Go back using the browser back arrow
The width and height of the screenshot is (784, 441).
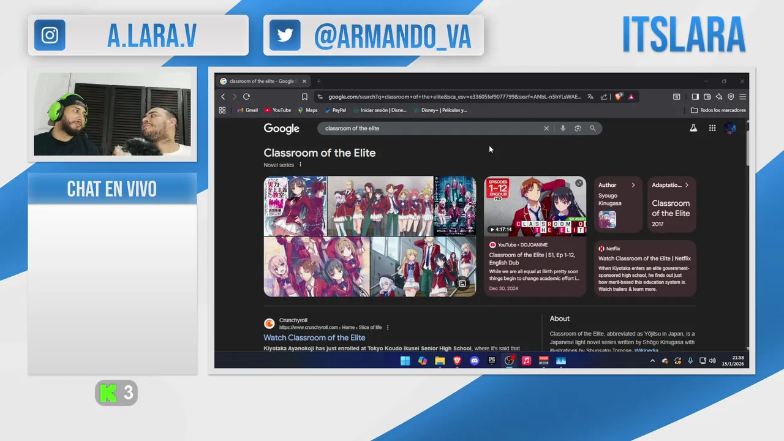point(223,97)
